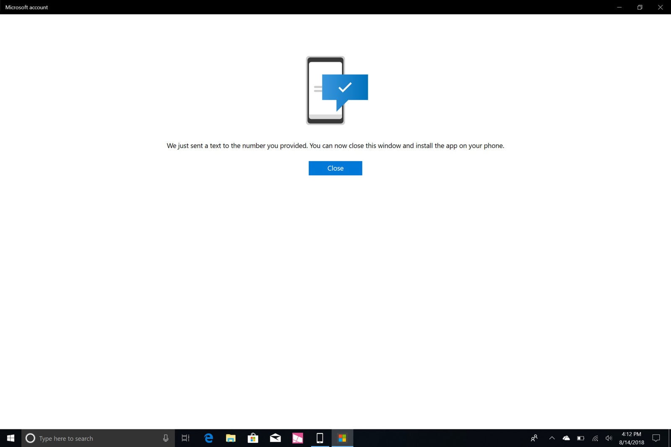Image resolution: width=671 pixels, height=447 pixels.
Task: Expand the hidden system tray icons
Action: tap(552, 438)
